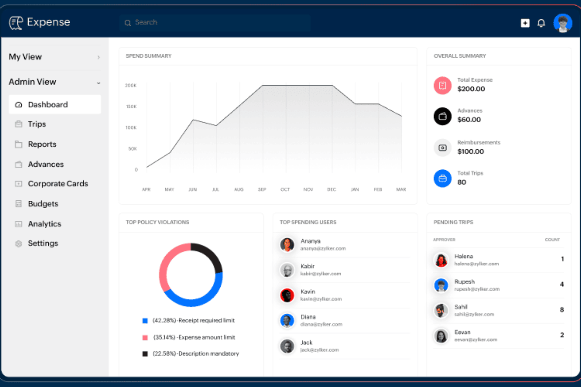Click the Advances sidebar icon

point(18,164)
